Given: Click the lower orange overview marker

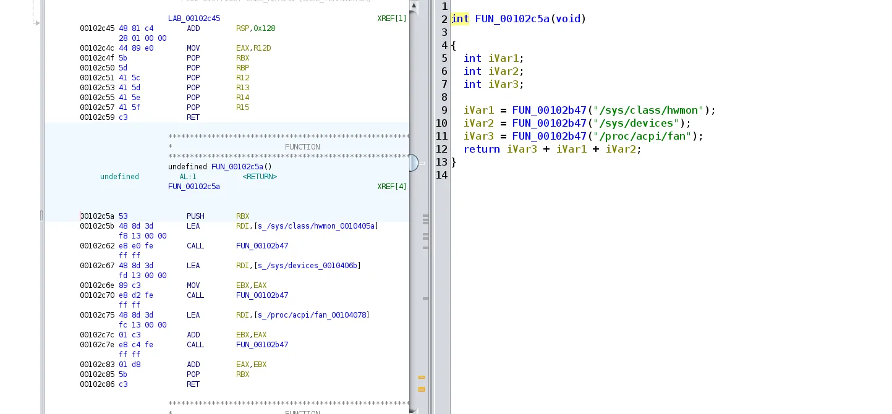Looking at the screenshot, I should pyautogui.click(x=422, y=389).
